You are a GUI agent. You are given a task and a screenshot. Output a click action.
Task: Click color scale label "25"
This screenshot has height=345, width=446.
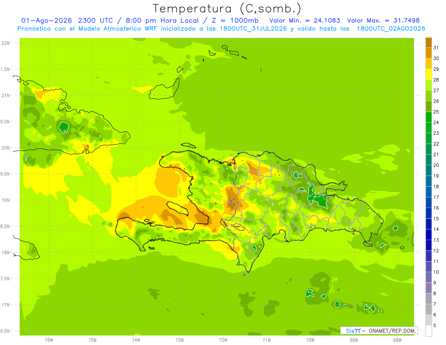tap(436, 112)
